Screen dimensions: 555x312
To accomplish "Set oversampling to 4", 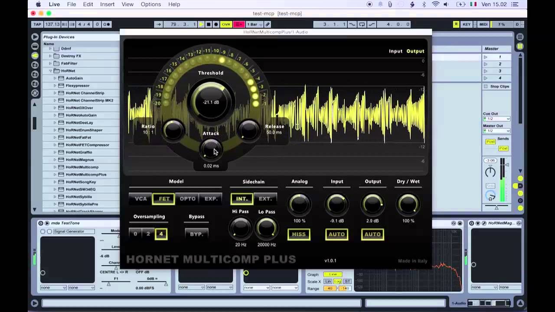I will click(x=161, y=234).
